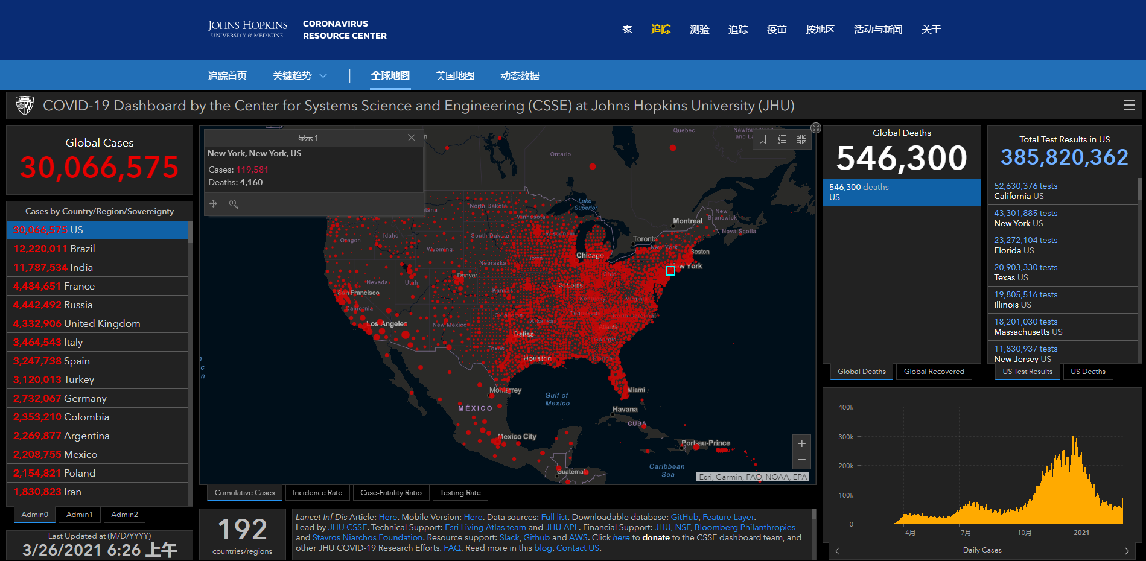Zoom in on the map
This screenshot has height=561, width=1146.
pos(801,443)
